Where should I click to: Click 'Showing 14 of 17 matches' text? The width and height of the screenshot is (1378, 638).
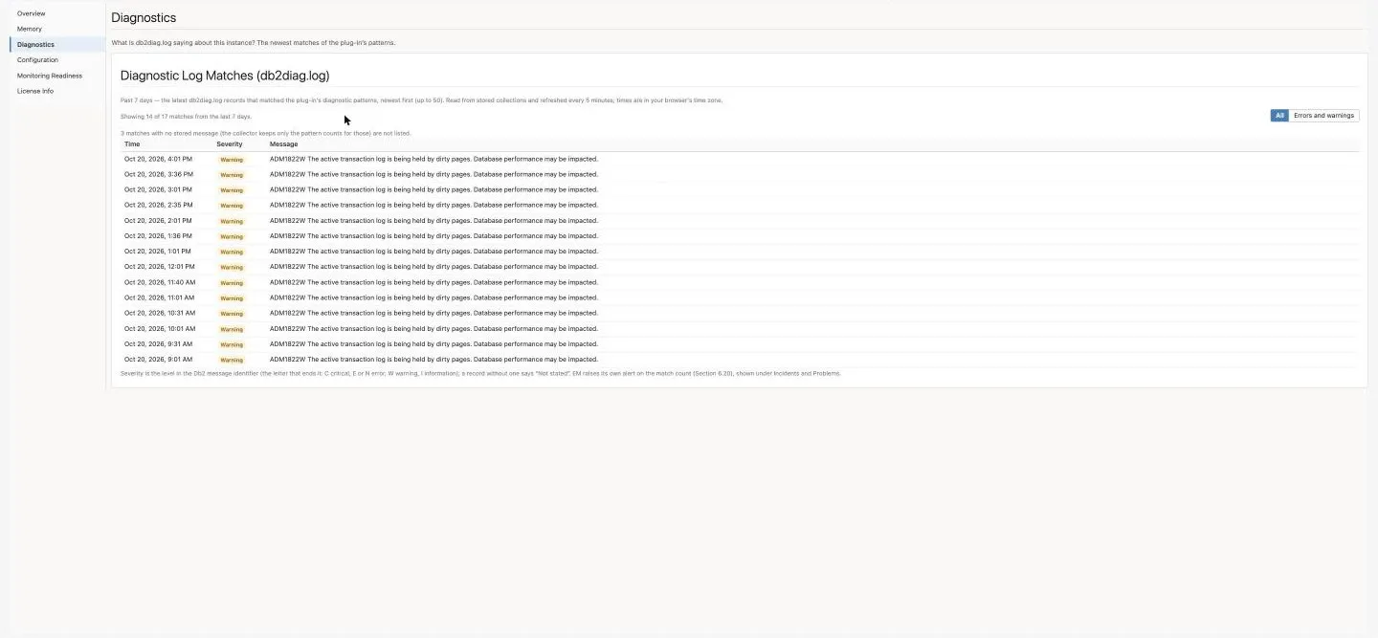(186, 117)
